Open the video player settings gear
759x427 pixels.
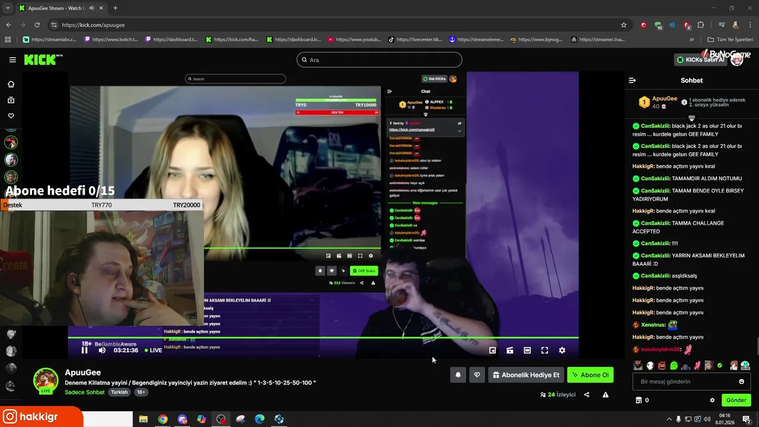click(x=562, y=350)
